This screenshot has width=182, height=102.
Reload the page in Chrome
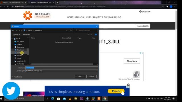point(8,7)
